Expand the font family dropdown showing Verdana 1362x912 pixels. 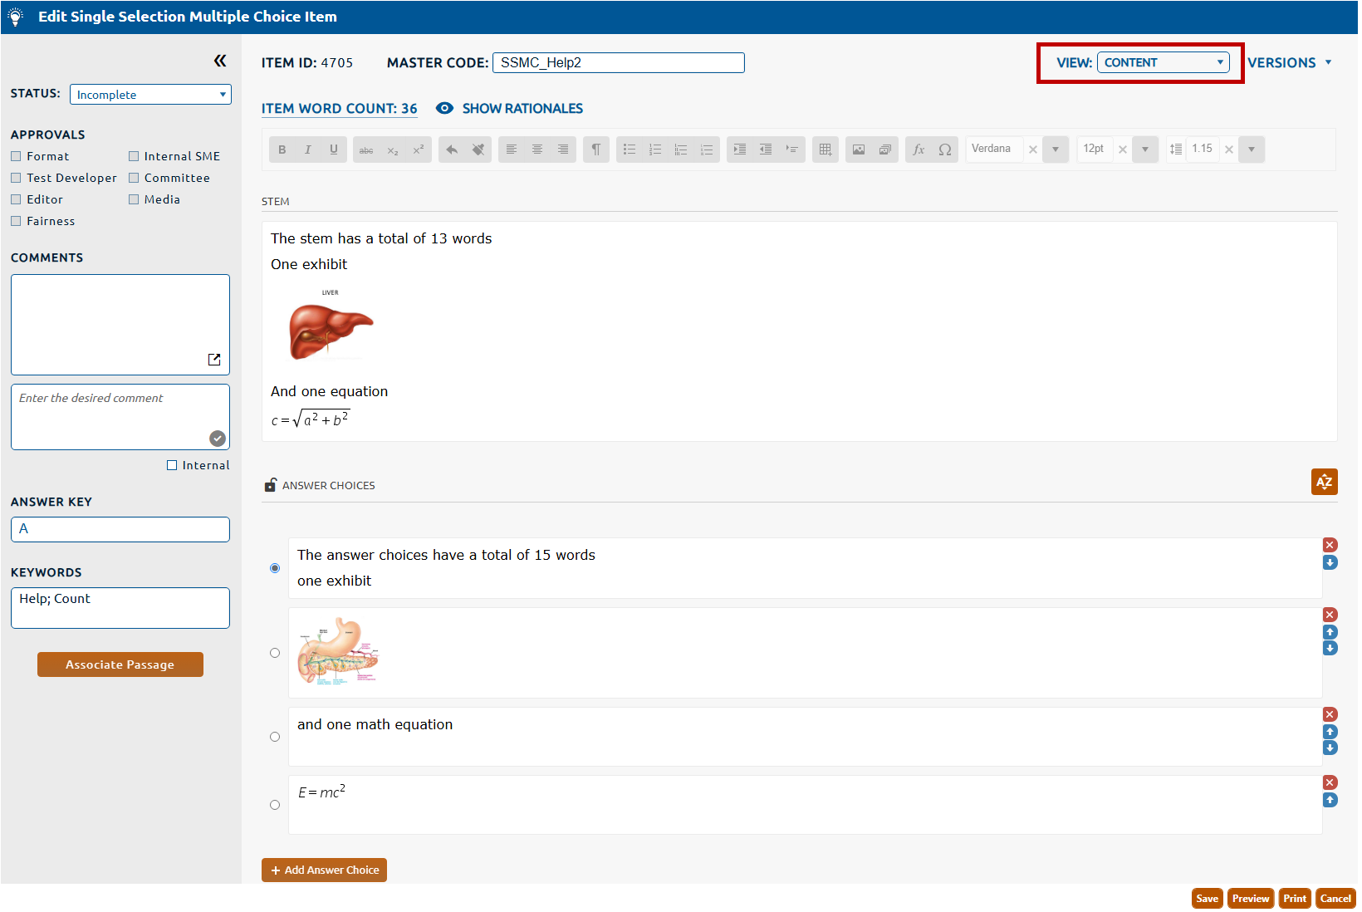click(1056, 150)
